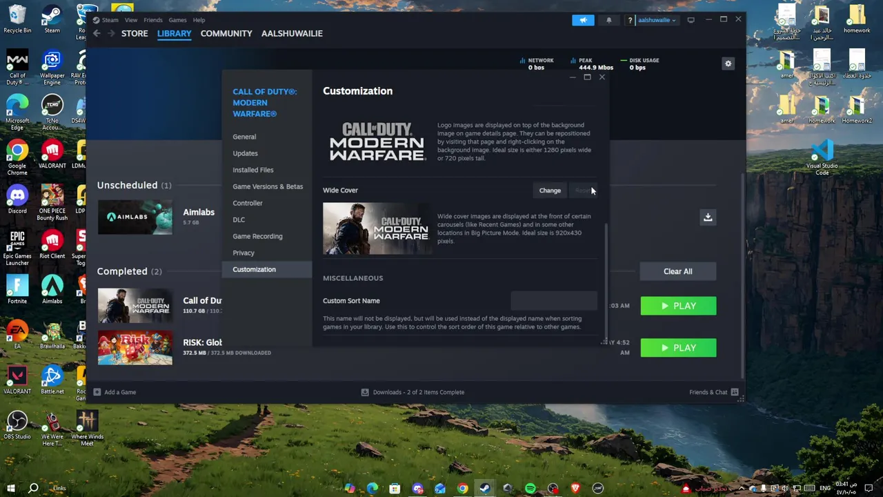Expand the aalshuwailie account dropdown
Screen dimensions: 883x497
[657, 20]
